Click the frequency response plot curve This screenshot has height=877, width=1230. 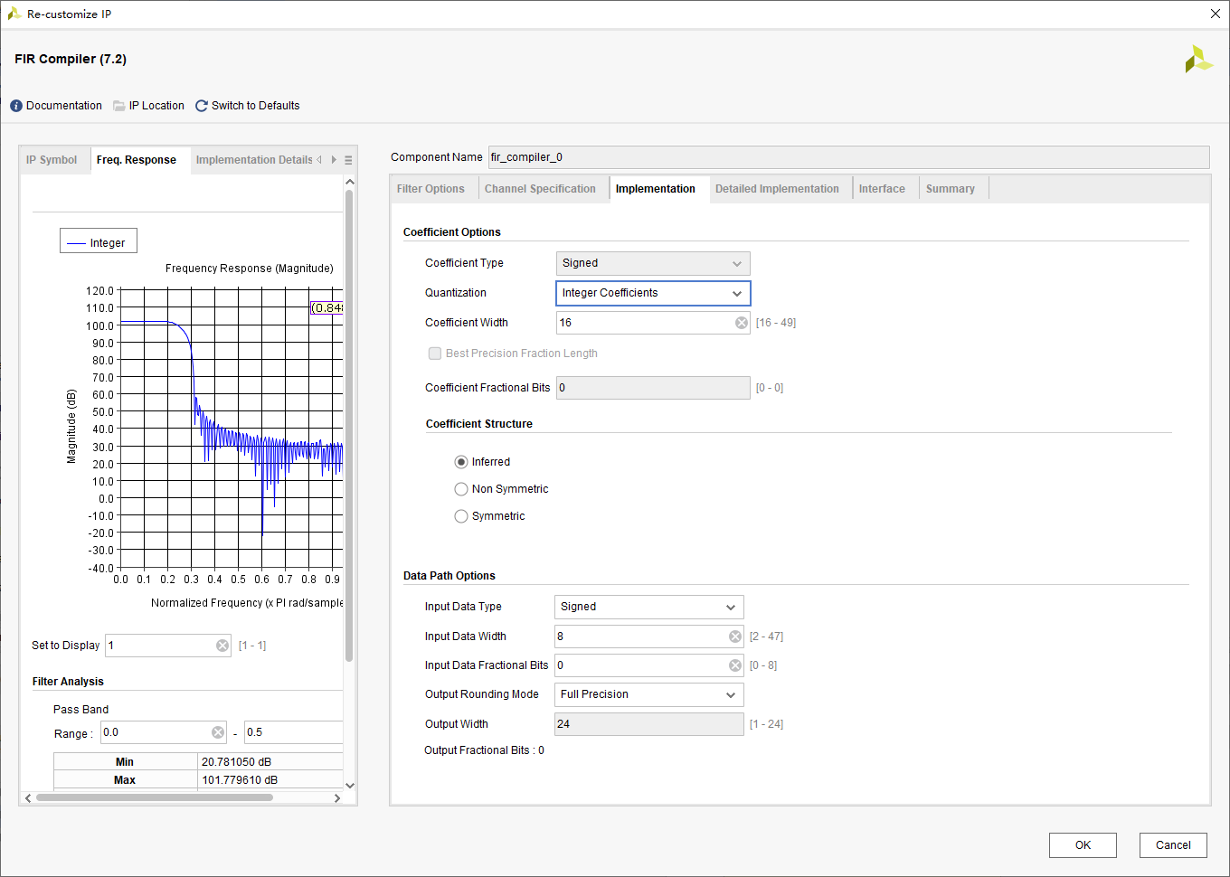232,429
